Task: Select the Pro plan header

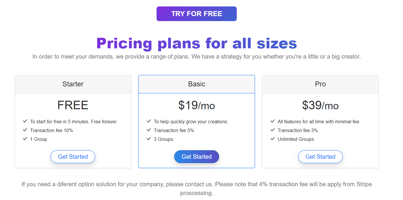Action: tap(320, 84)
